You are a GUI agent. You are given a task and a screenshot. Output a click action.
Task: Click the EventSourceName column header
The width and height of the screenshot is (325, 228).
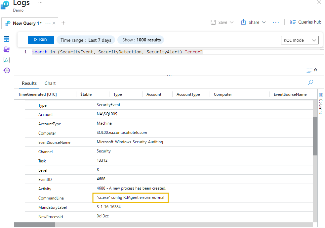pos(290,94)
